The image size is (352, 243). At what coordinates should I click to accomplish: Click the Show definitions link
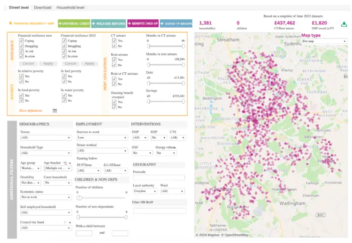[x=31, y=111]
